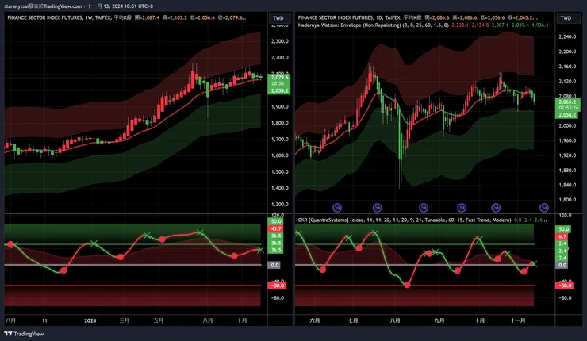Click the second contract rollover marker on daily chart
587x341 pixels.
(x=377, y=207)
